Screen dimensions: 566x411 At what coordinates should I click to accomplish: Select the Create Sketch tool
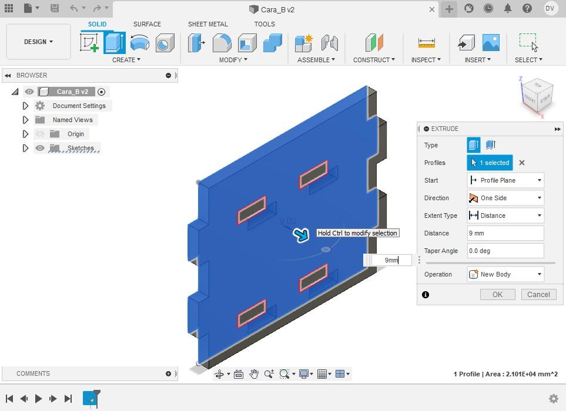[89, 42]
